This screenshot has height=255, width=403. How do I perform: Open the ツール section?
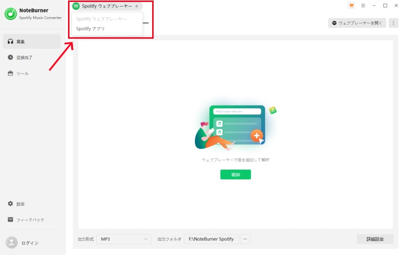coord(32,73)
